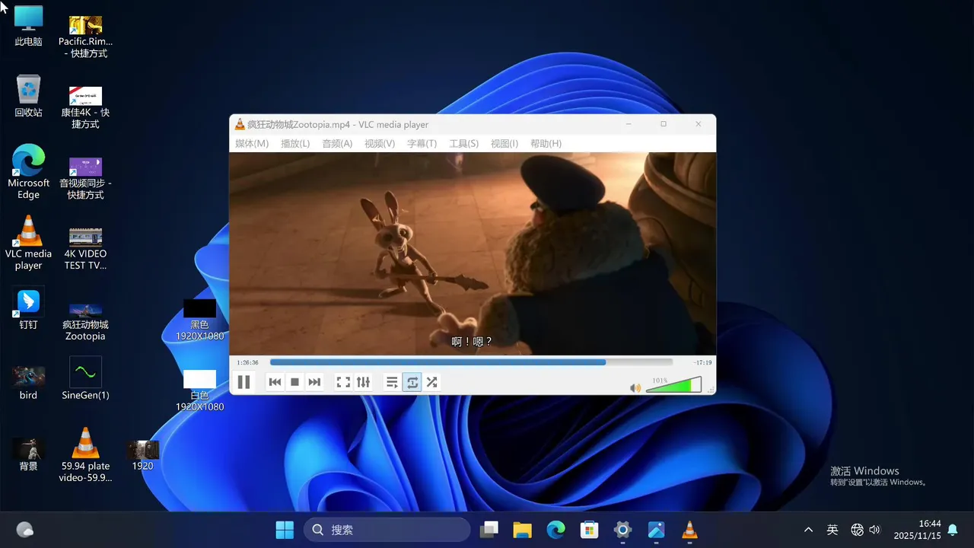Open the 视图(I) menu

[x=505, y=143]
